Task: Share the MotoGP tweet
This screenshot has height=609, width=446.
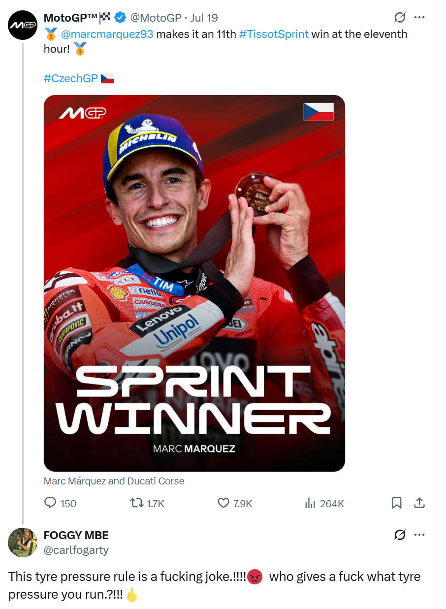Action: (419, 503)
